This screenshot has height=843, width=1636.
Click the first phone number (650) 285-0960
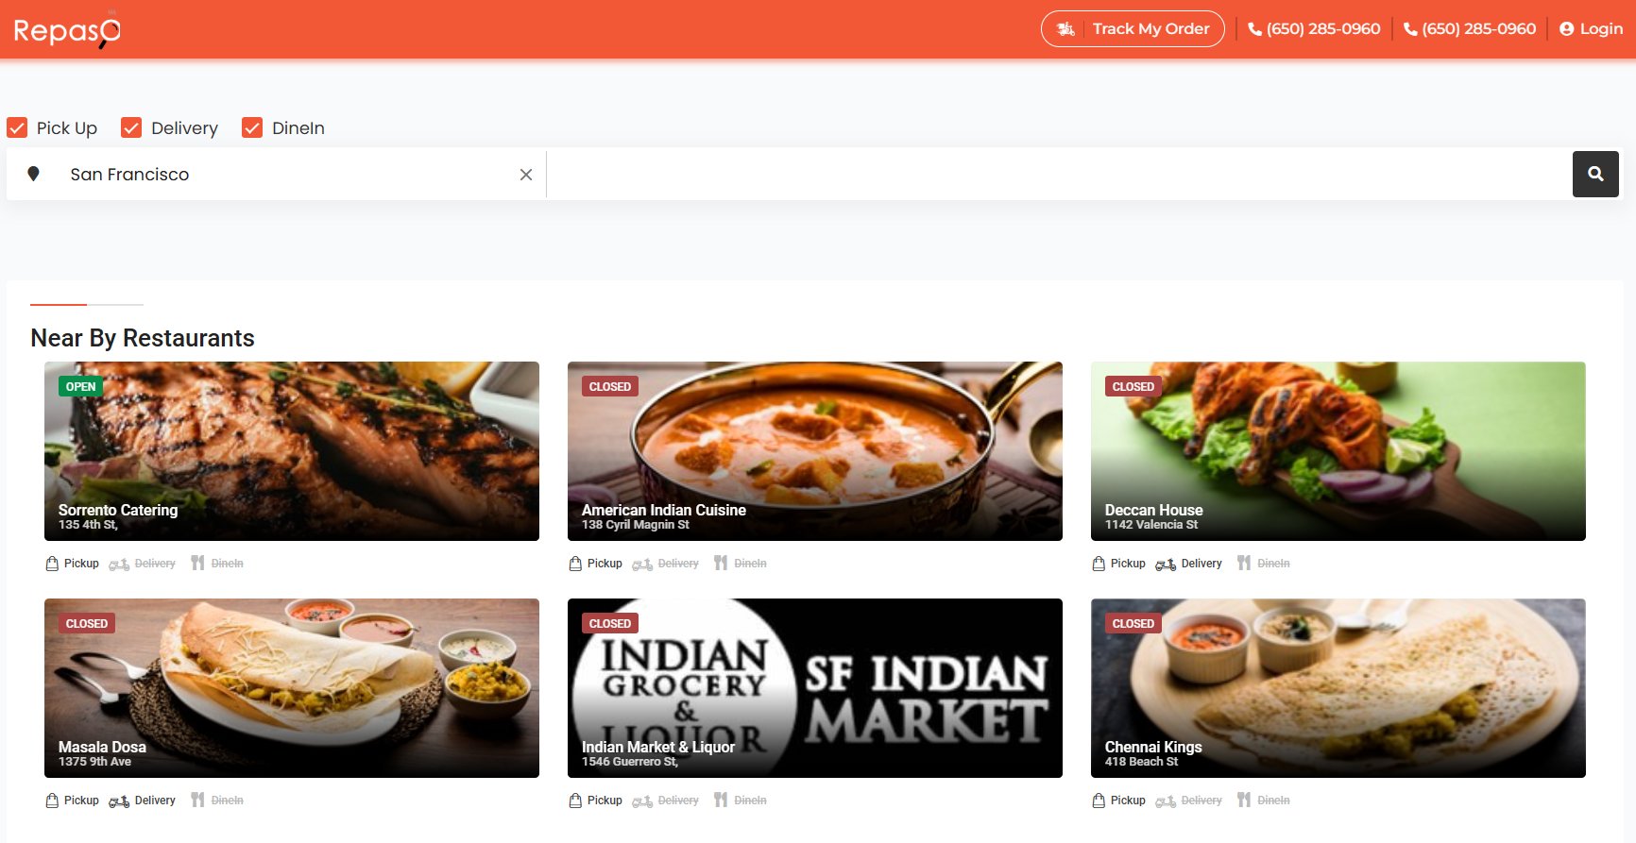point(1314,29)
